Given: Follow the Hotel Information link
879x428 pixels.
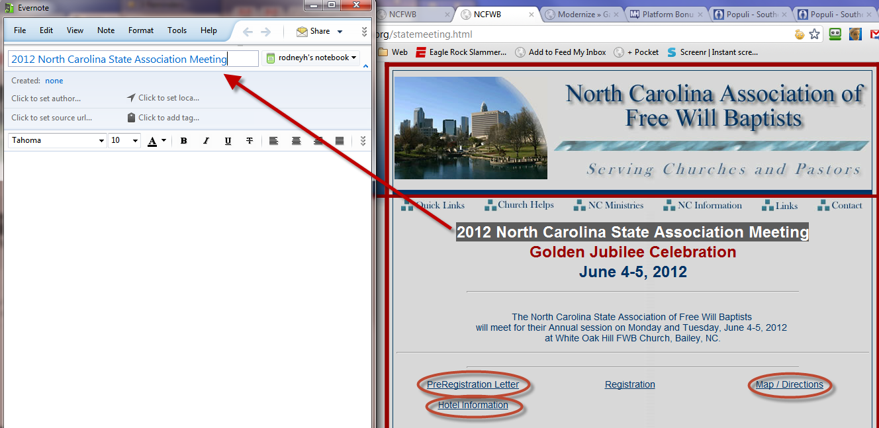Looking at the screenshot, I should [x=473, y=405].
